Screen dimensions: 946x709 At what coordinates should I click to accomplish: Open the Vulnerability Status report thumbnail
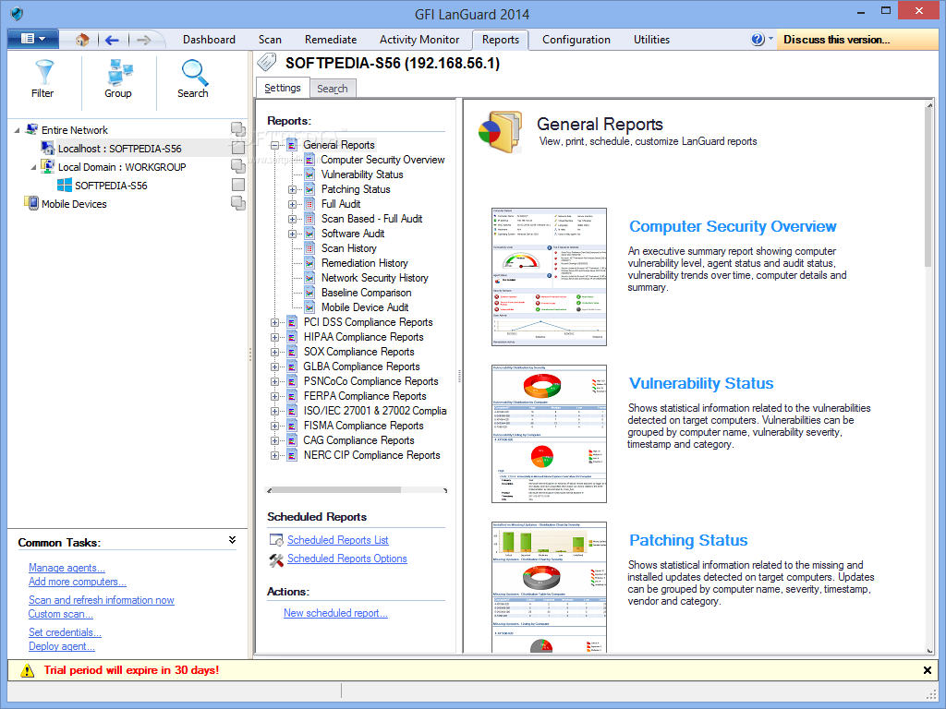[549, 434]
